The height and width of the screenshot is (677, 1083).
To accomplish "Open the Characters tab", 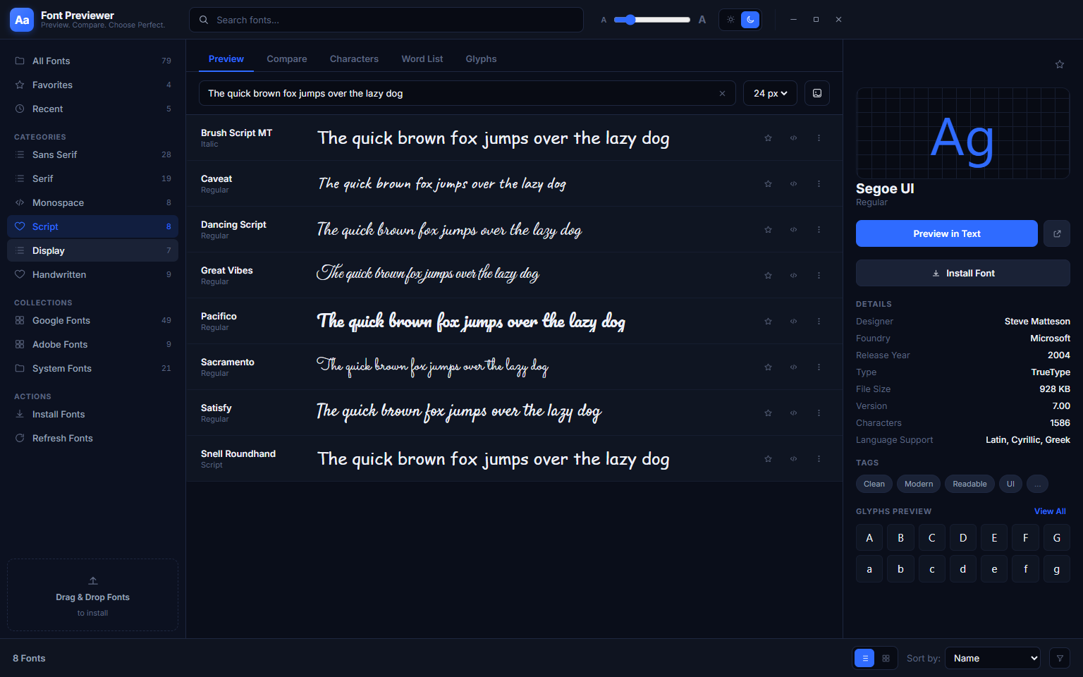I will click(354, 59).
